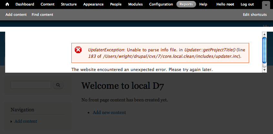Click the updater.inc file path text
The width and height of the screenshot is (273, 134).
171,57
